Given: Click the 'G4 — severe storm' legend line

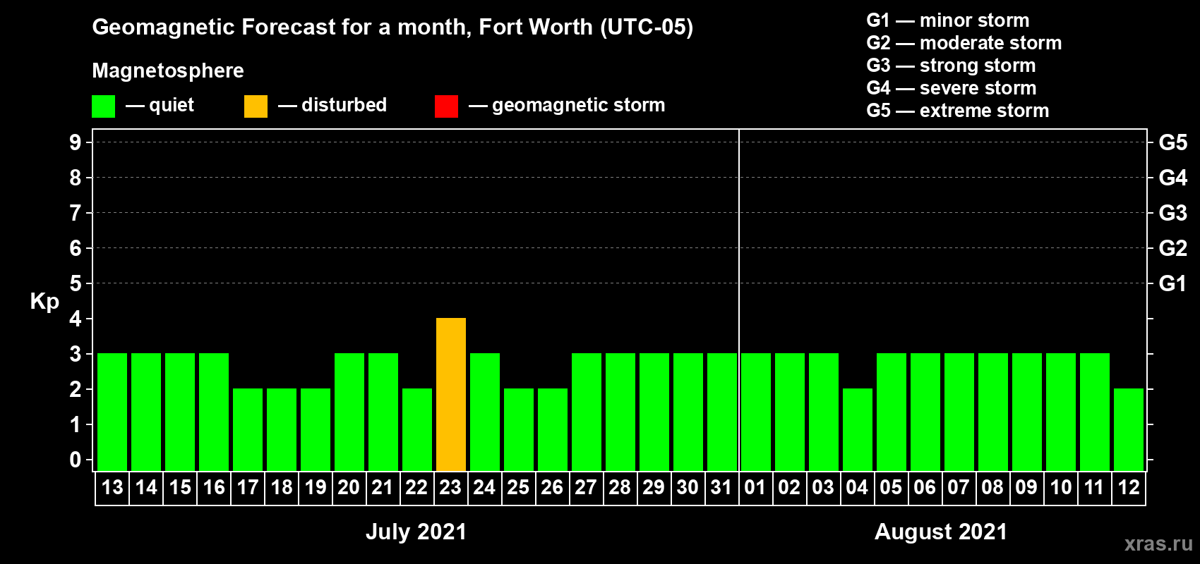Looking at the screenshot, I should 952,88.
